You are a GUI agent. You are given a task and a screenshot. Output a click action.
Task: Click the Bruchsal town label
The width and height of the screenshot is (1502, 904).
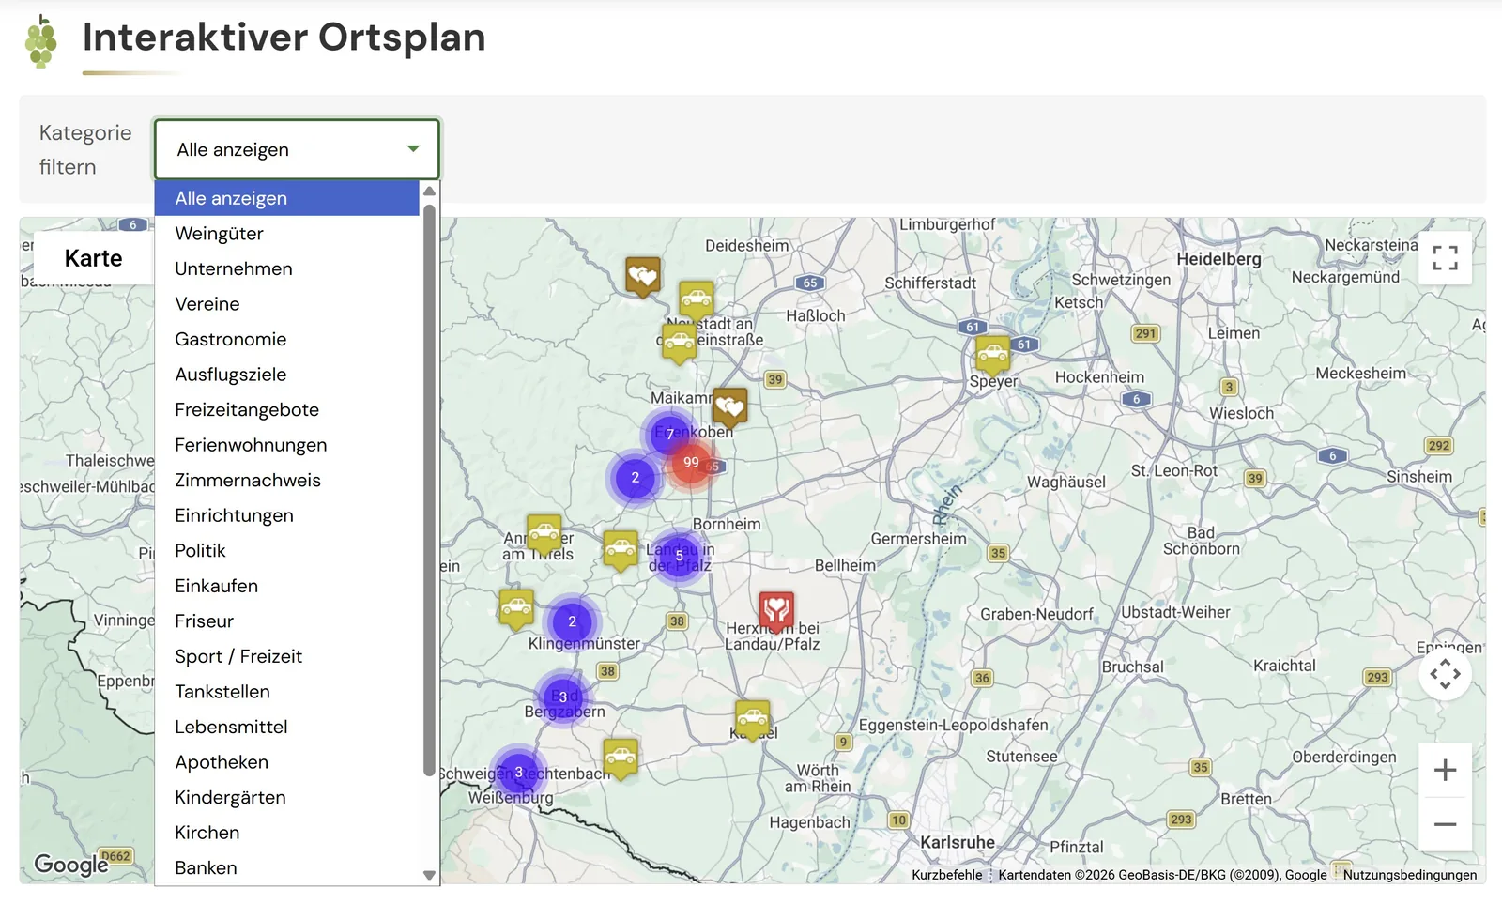[1132, 667]
